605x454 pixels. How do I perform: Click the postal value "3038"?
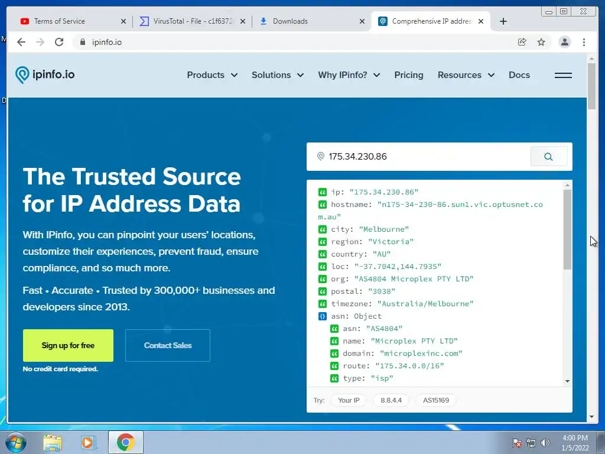[x=382, y=291]
